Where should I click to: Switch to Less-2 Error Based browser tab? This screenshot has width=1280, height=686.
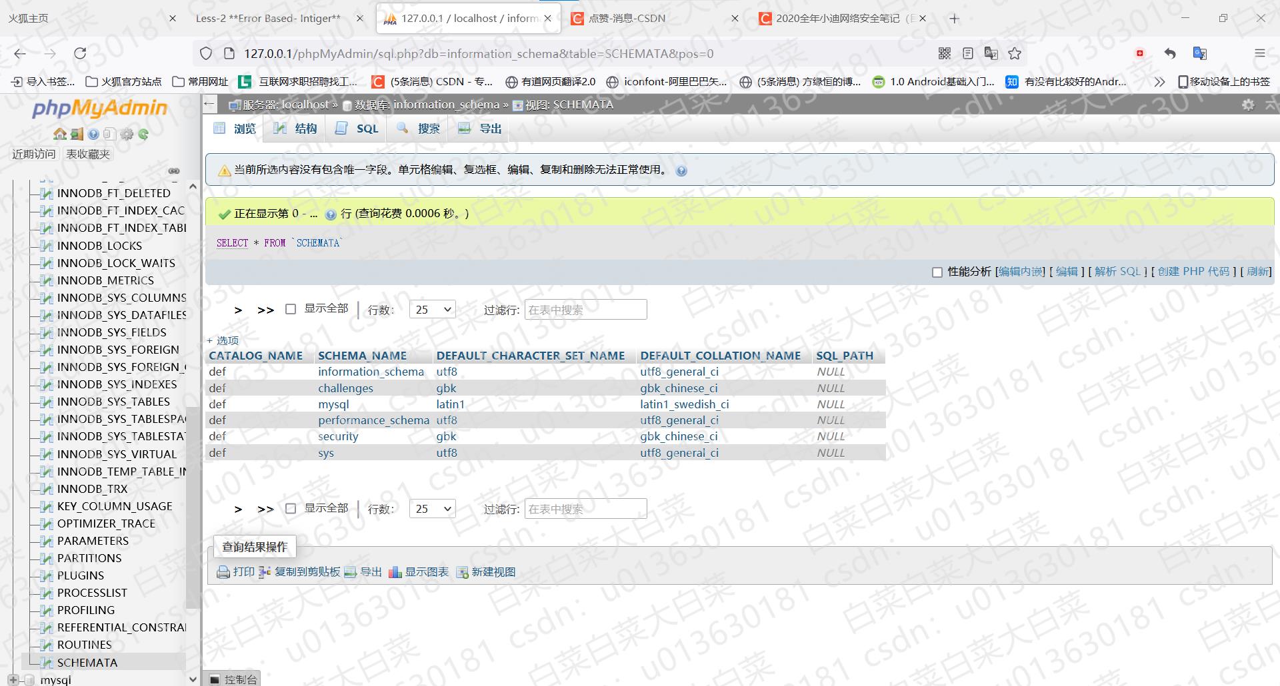(x=267, y=19)
